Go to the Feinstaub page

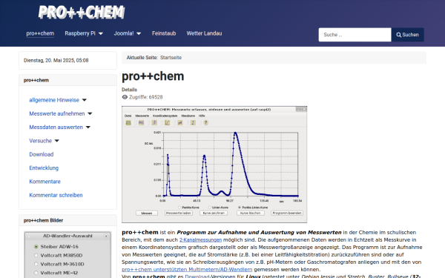tap(164, 33)
